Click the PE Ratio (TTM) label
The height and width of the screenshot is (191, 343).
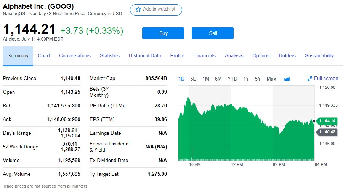107,106
